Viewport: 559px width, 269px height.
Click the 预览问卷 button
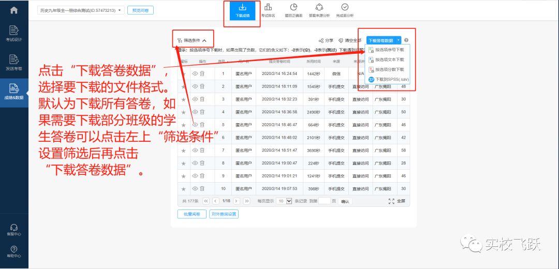tap(140, 10)
